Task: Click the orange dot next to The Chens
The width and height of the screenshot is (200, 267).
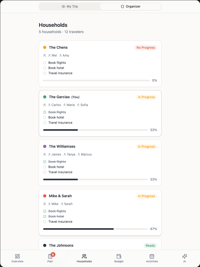Action: pyautogui.click(x=45, y=47)
